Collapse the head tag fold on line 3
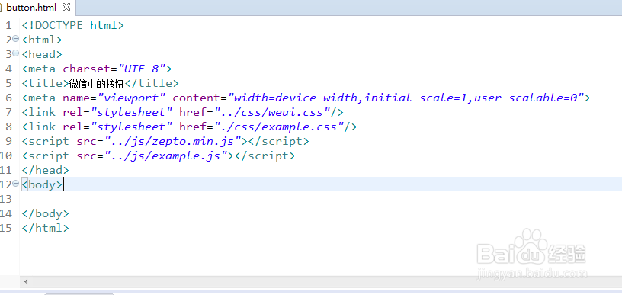This screenshot has width=622, height=295. click(x=16, y=53)
